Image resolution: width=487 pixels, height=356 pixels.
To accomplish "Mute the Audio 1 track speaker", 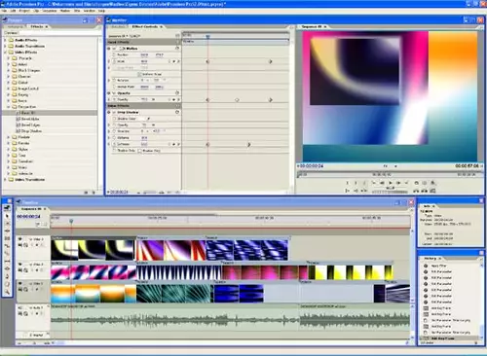I will point(20,307).
